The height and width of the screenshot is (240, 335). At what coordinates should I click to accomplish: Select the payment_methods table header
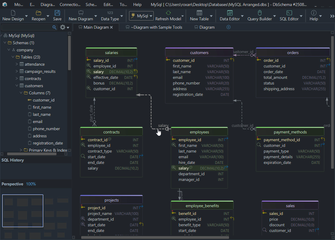290,132
